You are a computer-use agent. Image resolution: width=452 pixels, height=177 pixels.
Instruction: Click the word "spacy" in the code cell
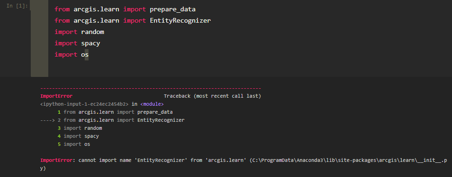click(90, 43)
